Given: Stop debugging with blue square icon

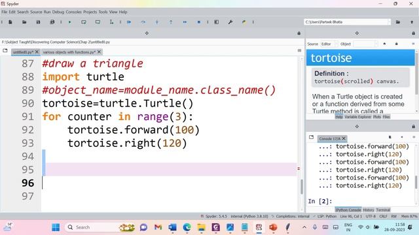Looking at the screenshot, I should [x=199, y=22].
